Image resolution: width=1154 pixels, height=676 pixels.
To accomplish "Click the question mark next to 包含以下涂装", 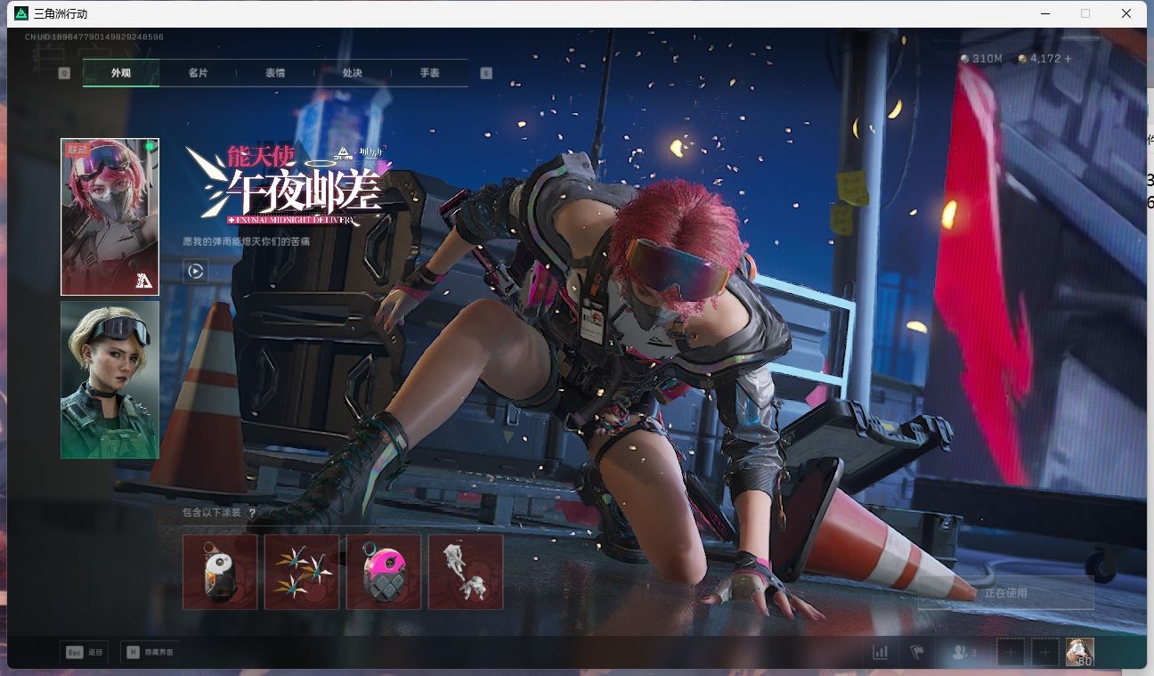I will (252, 513).
